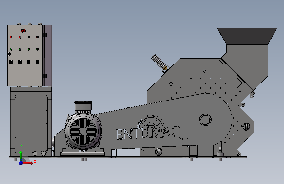This screenshot has height=184, width=284.
Task: Click the blue Z axis ball of the triad
Action: pyautogui.click(x=21, y=163)
